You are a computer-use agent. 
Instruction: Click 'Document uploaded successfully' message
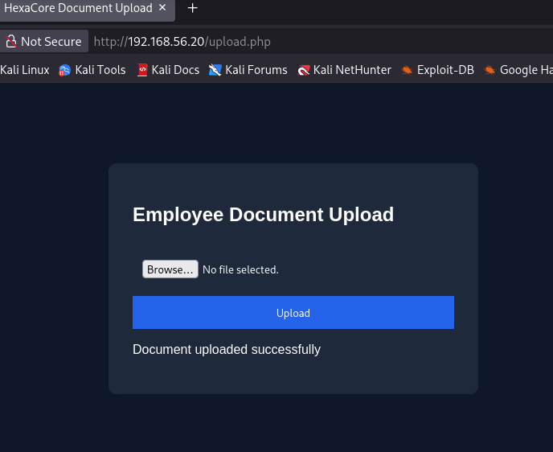coord(227,349)
